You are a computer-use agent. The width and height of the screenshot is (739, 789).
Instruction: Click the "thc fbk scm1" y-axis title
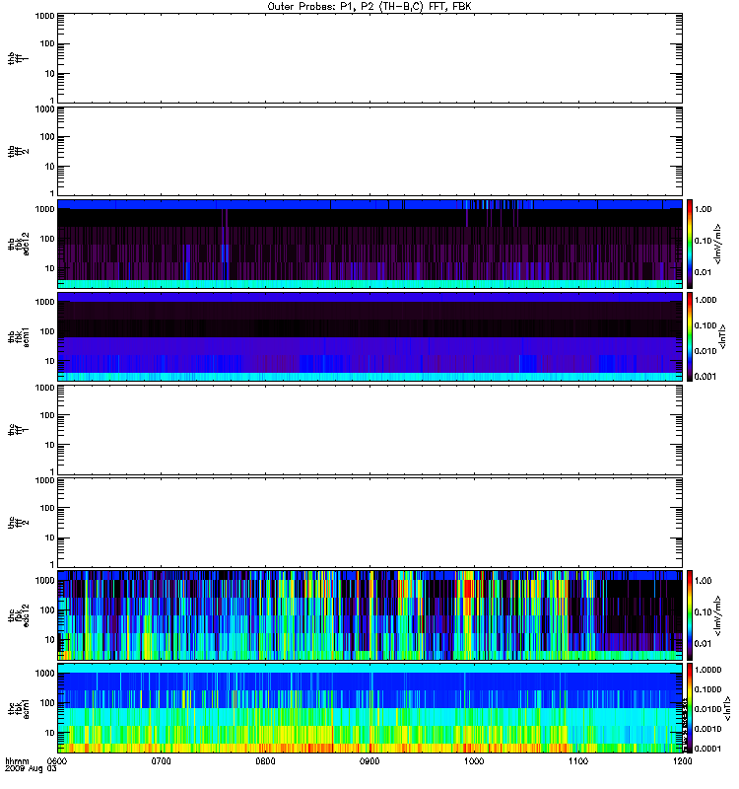coord(19,708)
